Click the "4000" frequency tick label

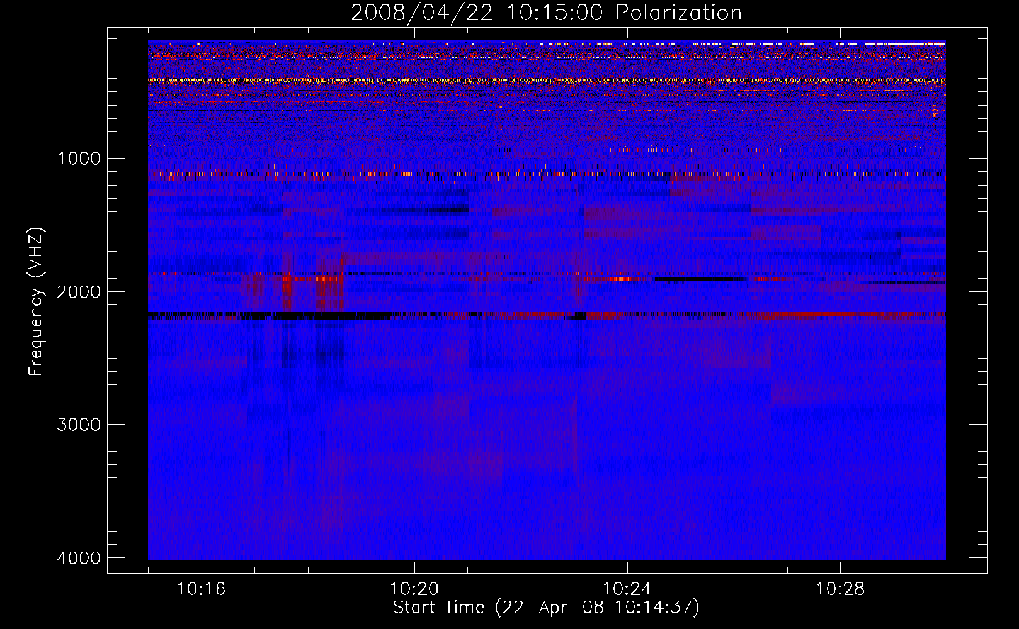[x=79, y=558]
